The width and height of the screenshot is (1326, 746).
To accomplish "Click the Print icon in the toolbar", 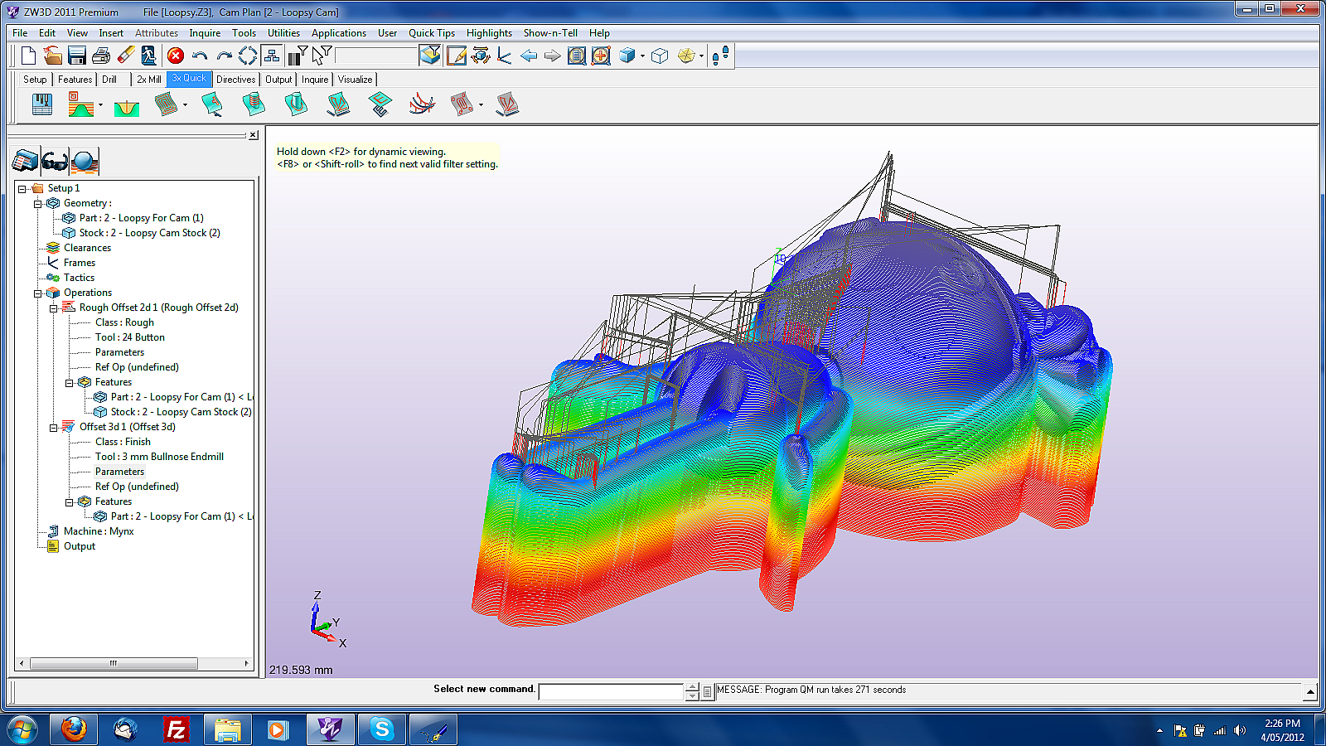I will tap(101, 56).
